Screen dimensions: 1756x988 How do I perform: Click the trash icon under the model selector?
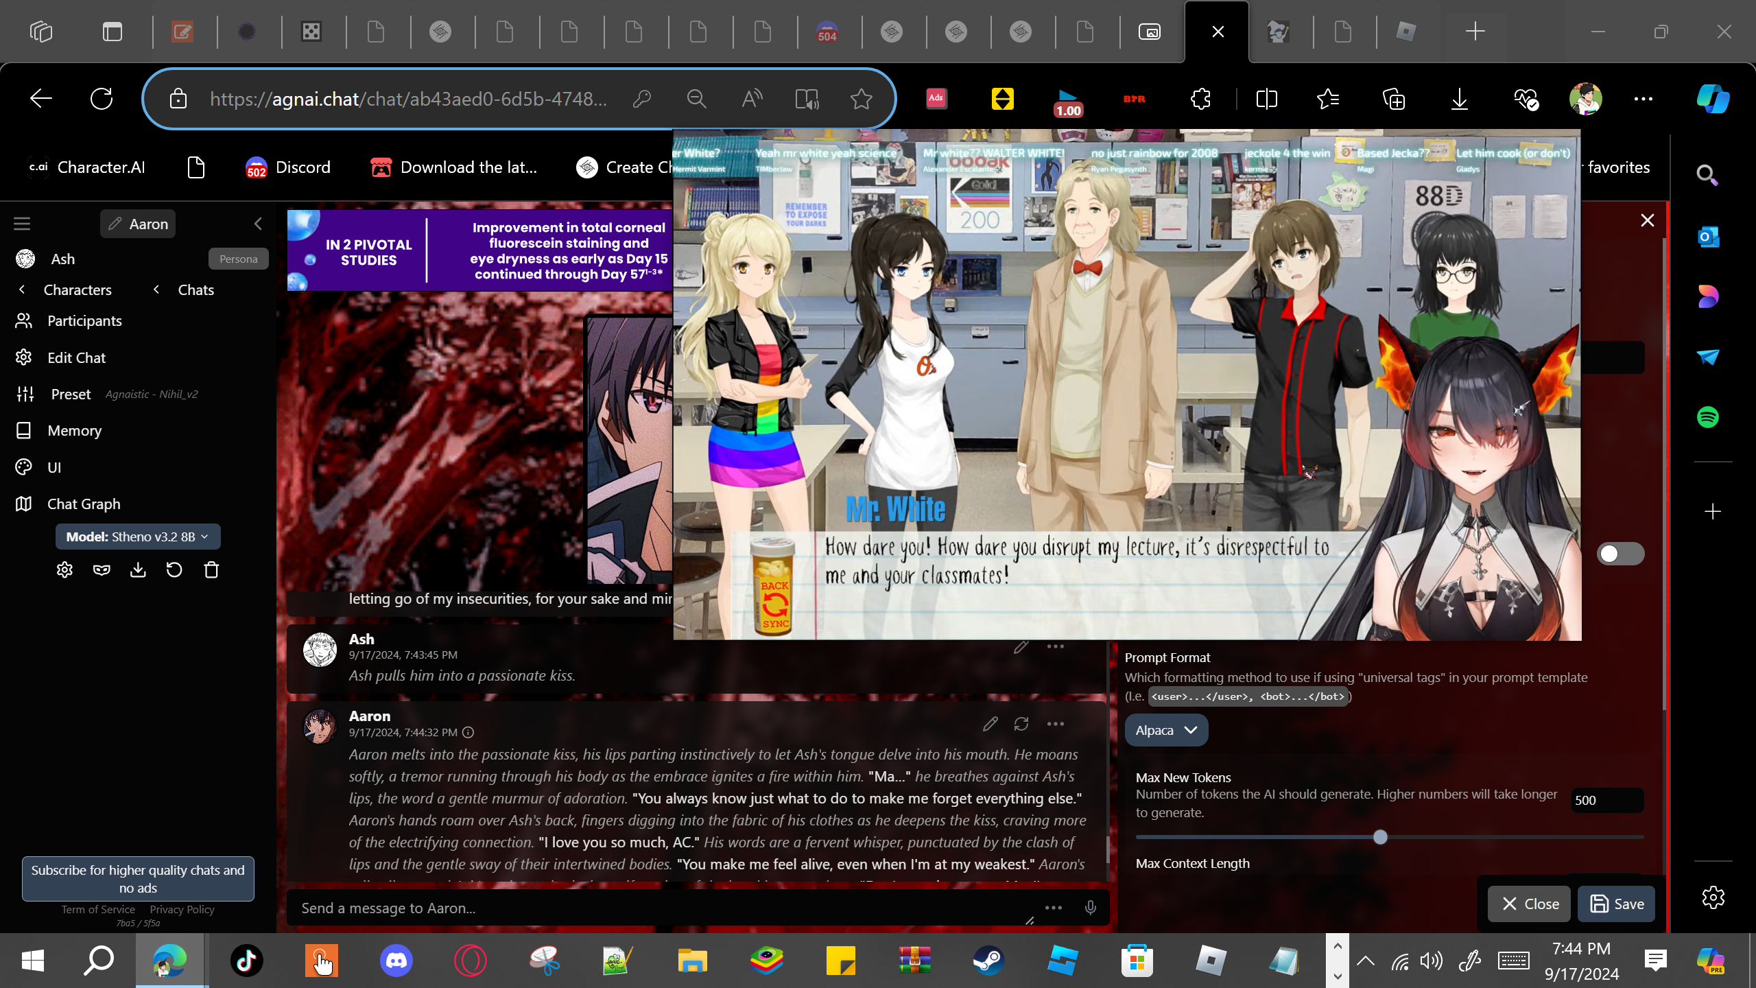[x=211, y=570]
